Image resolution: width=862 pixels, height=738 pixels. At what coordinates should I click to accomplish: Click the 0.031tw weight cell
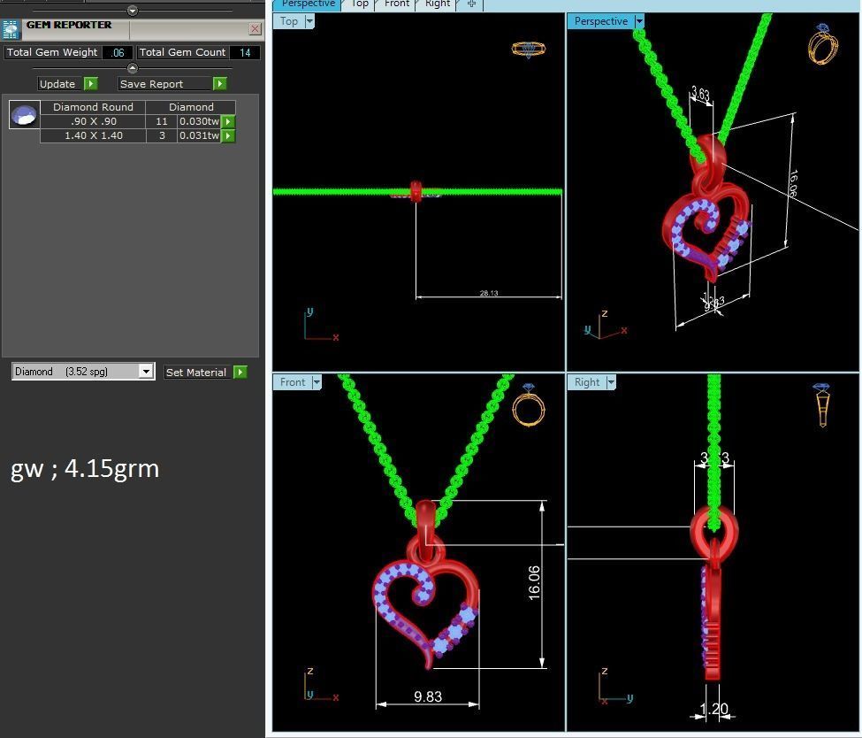(200, 135)
